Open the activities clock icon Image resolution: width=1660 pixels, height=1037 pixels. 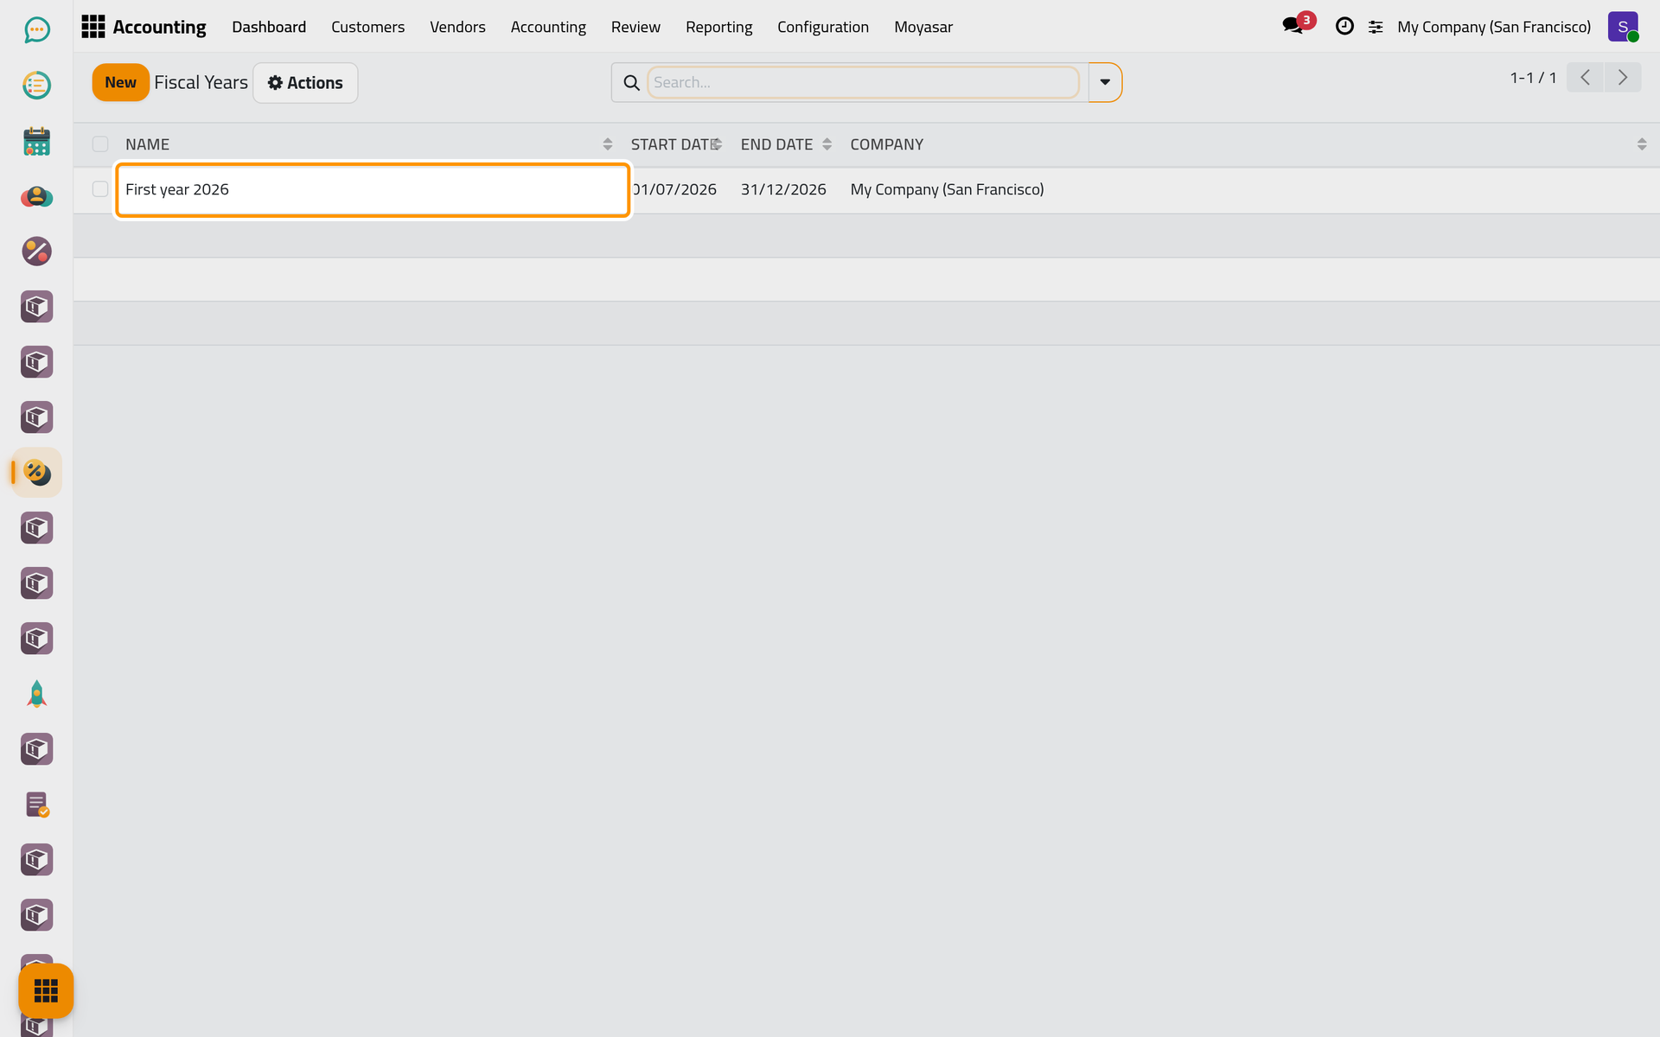coord(1344,27)
